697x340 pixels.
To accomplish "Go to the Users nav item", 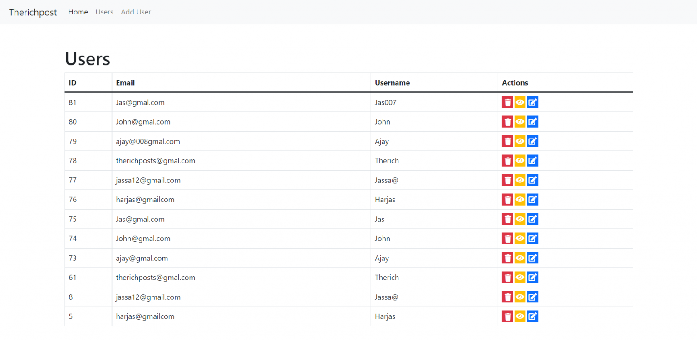I will (104, 12).
